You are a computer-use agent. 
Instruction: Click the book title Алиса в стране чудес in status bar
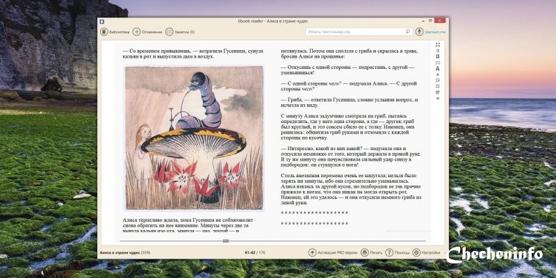pos(120,253)
